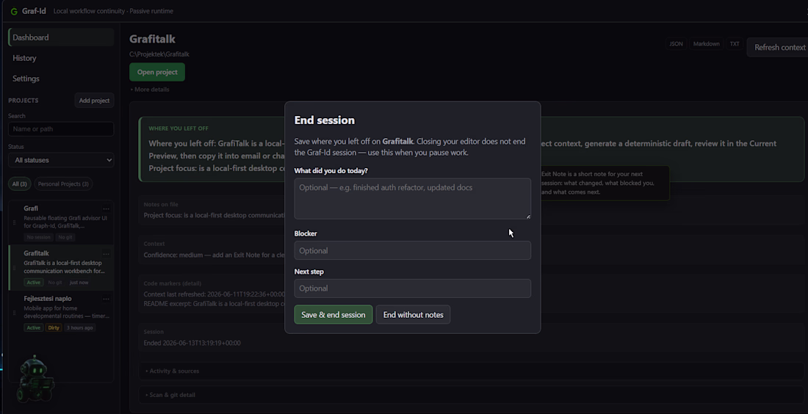This screenshot has height=414, width=808.
Task: Open the Grafi project three-dot menu
Action: 107,209
